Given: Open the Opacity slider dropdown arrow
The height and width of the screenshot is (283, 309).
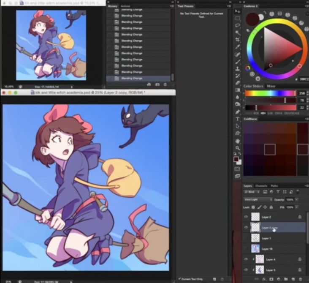Looking at the screenshot, I should [x=297, y=200].
